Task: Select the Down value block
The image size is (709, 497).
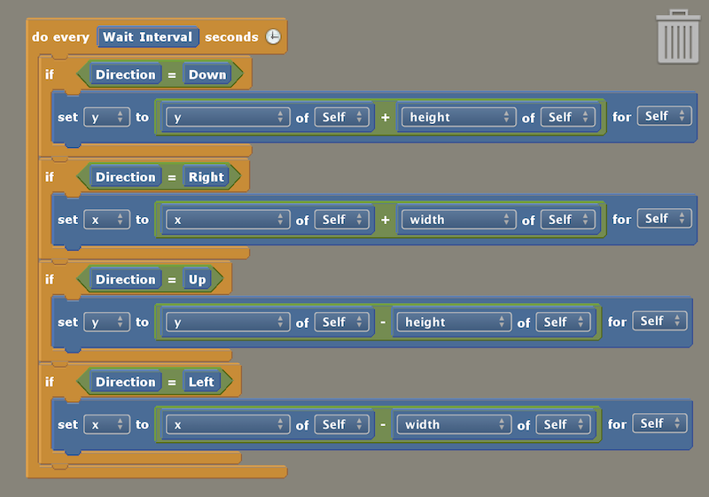Action: [207, 74]
